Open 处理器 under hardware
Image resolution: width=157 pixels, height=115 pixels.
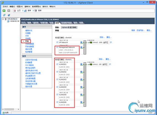(x=28, y=33)
